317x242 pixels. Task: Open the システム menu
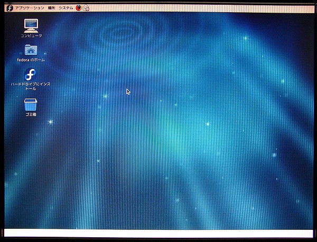point(66,8)
